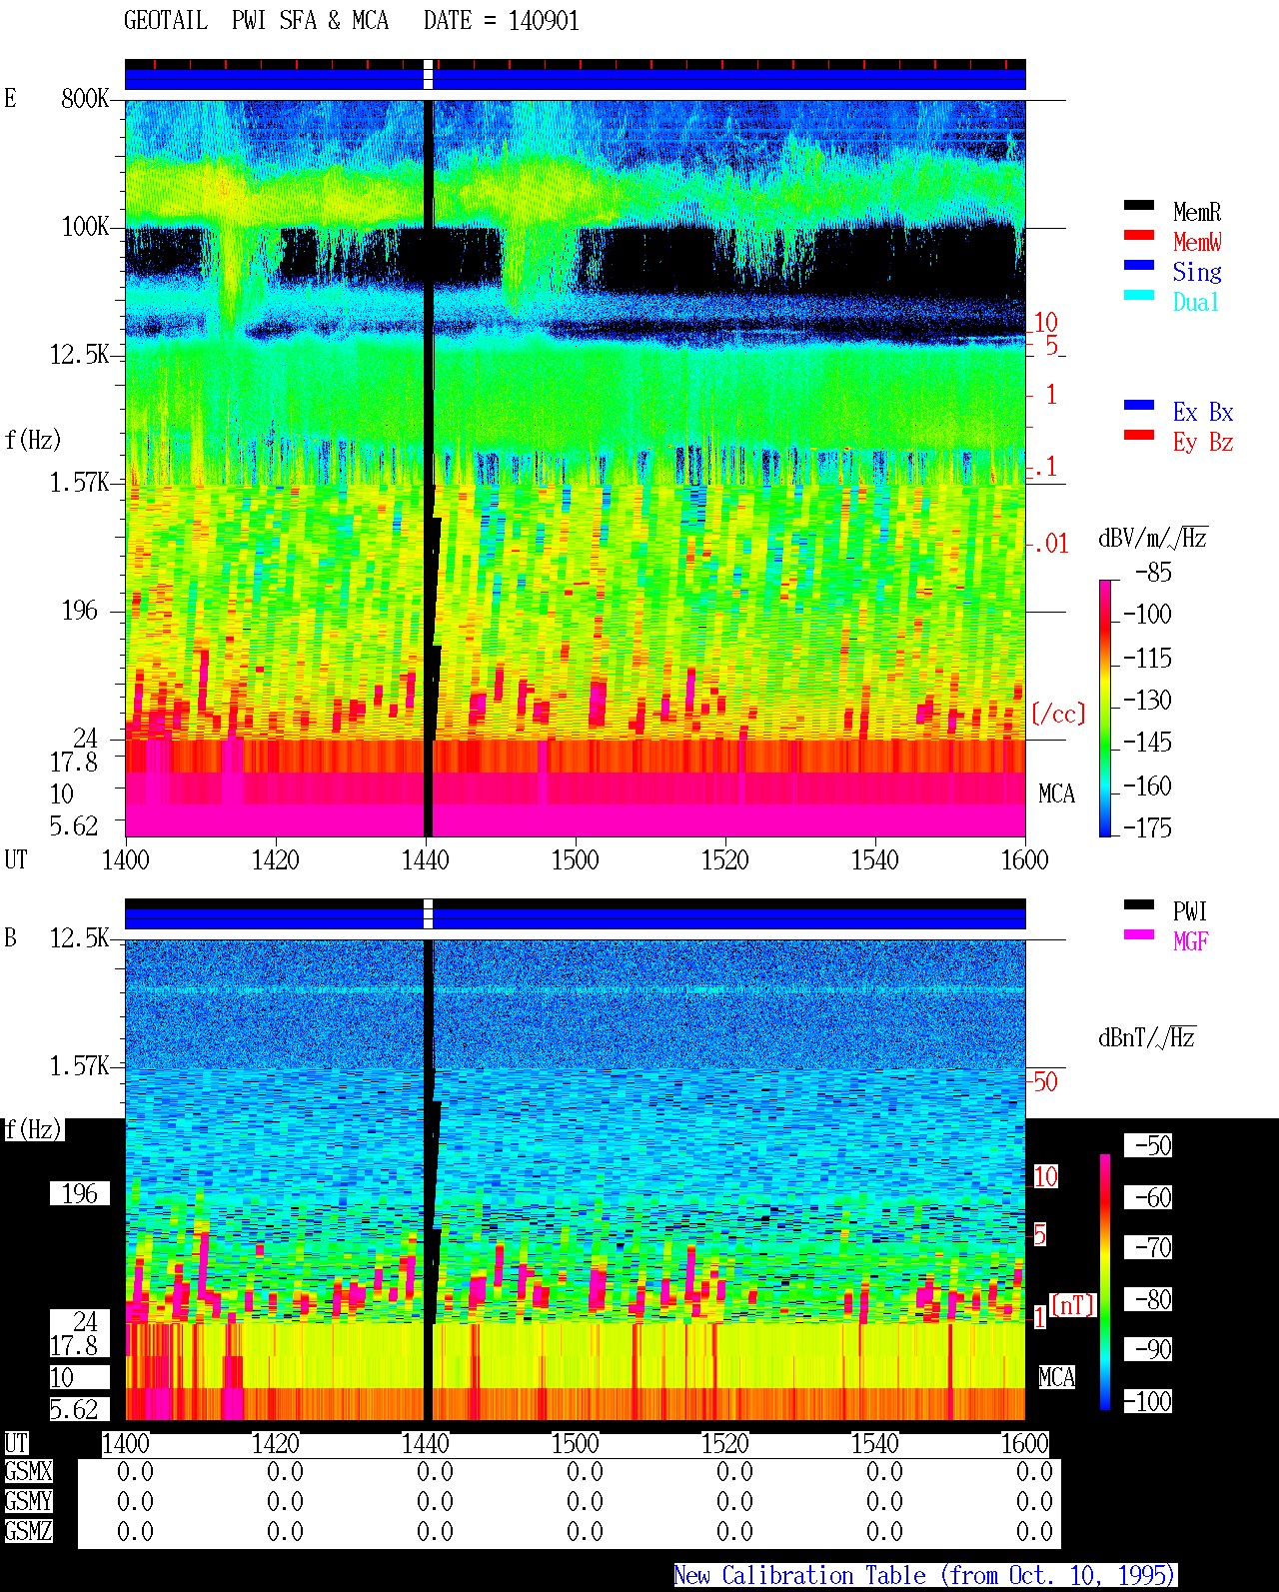
Task: Click 1440 tick on E panel time axis
Action: [x=426, y=859]
